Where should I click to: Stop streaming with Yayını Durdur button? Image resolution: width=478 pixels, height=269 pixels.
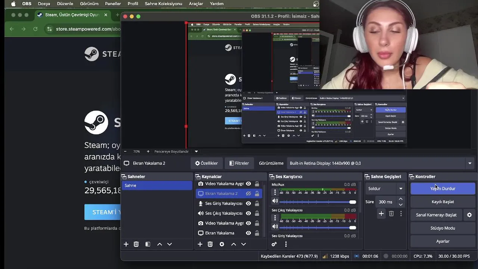pyautogui.click(x=443, y=189)
